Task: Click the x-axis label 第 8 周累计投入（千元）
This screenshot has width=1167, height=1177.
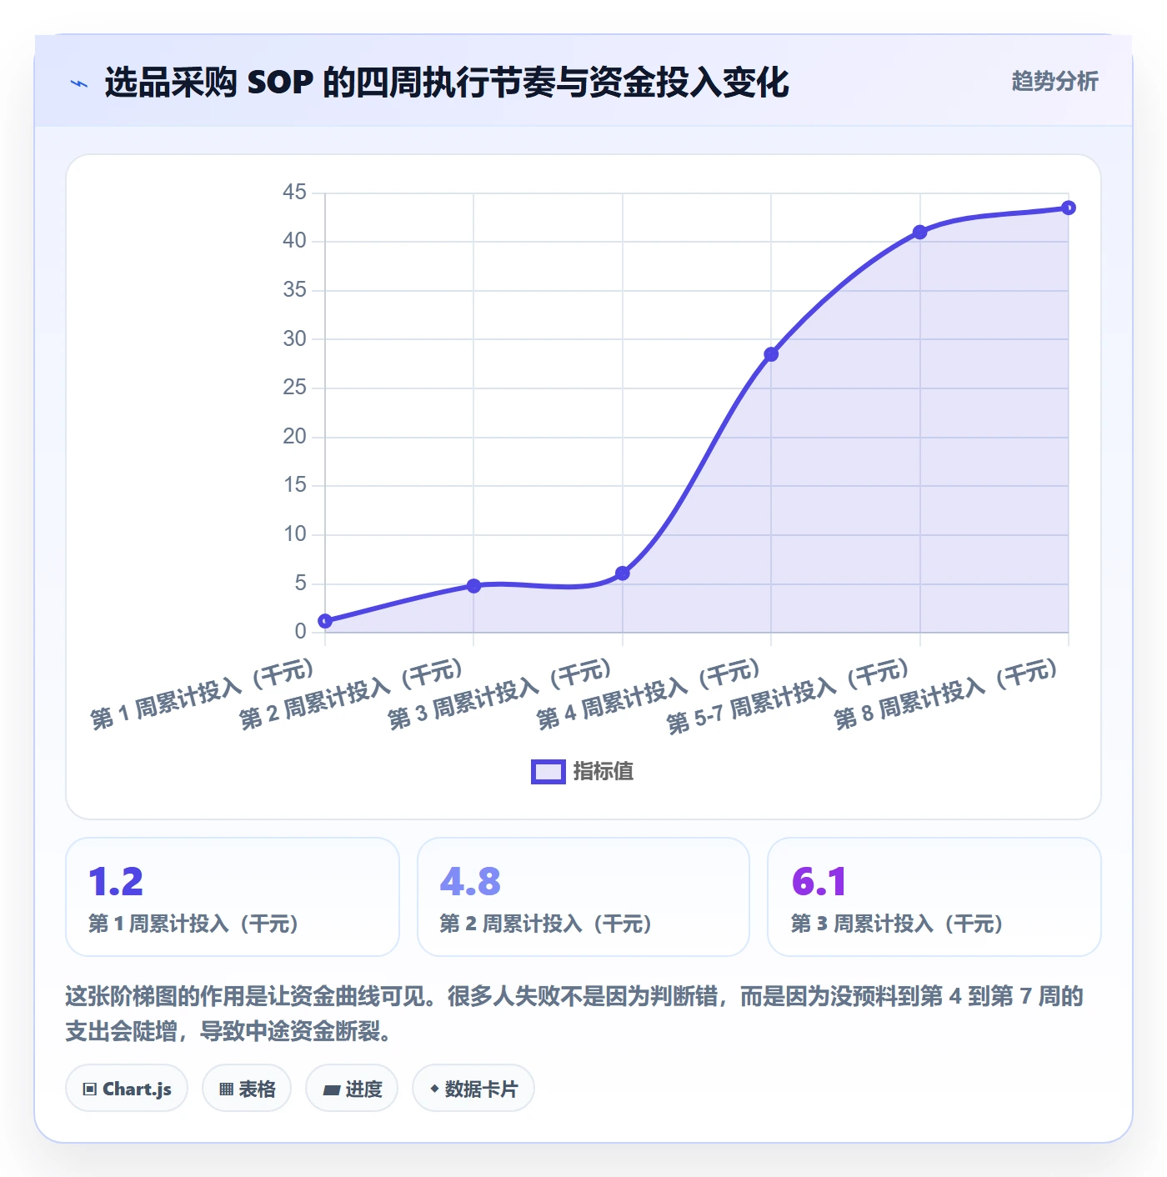Action: pyautogui.click(x=947, y=694)
